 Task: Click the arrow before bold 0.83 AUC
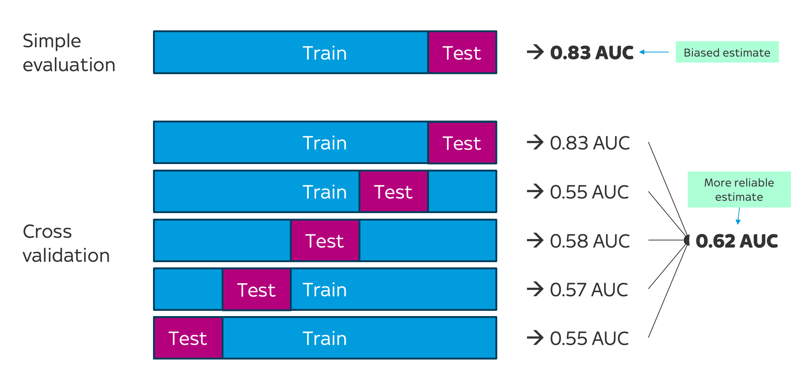(x=535, y=52)
